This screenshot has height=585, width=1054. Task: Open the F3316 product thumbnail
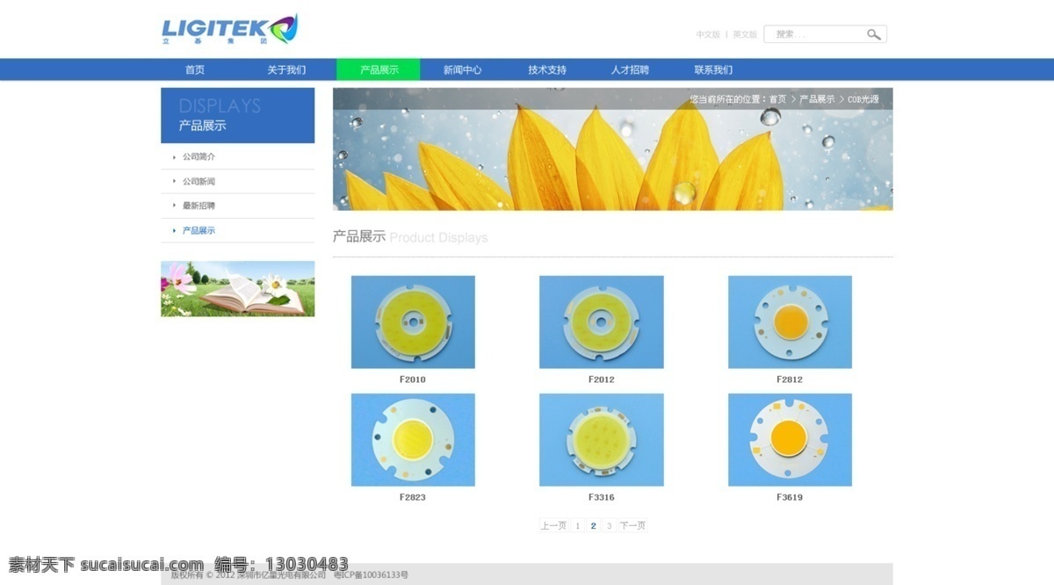pyautogui.click(x=602, y=440)
